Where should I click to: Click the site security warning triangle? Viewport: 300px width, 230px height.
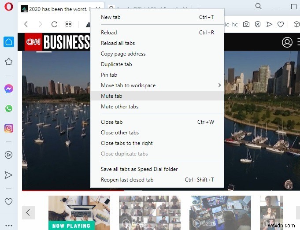pos(88,25)
